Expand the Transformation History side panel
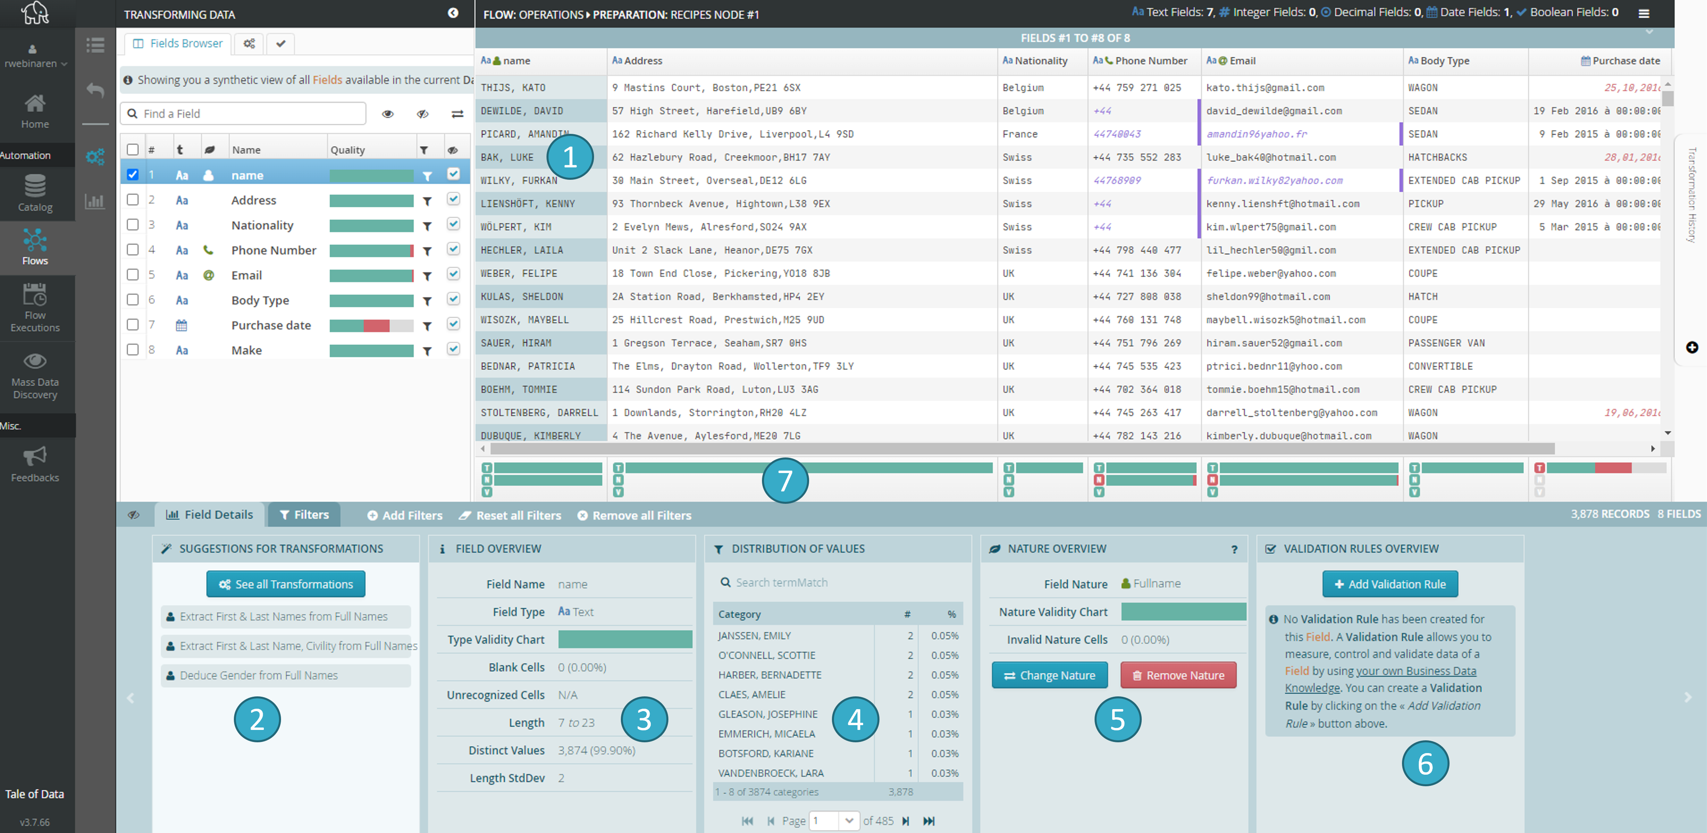This screenshot has width=1707, height=833. tap(1692, 195)
